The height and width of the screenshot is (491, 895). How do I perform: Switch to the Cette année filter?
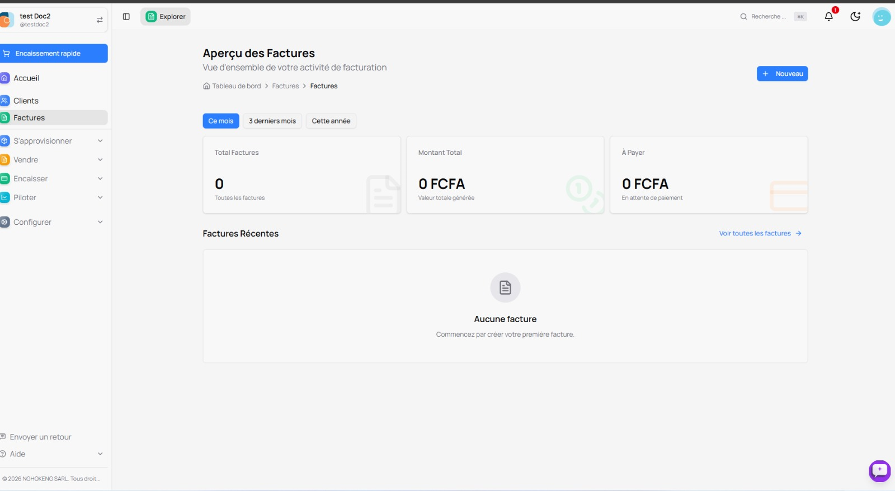point(331,121)
